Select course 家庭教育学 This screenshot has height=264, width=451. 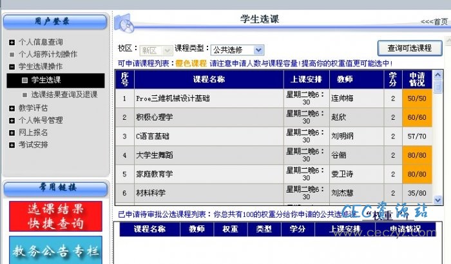click(x=155, y=174)
